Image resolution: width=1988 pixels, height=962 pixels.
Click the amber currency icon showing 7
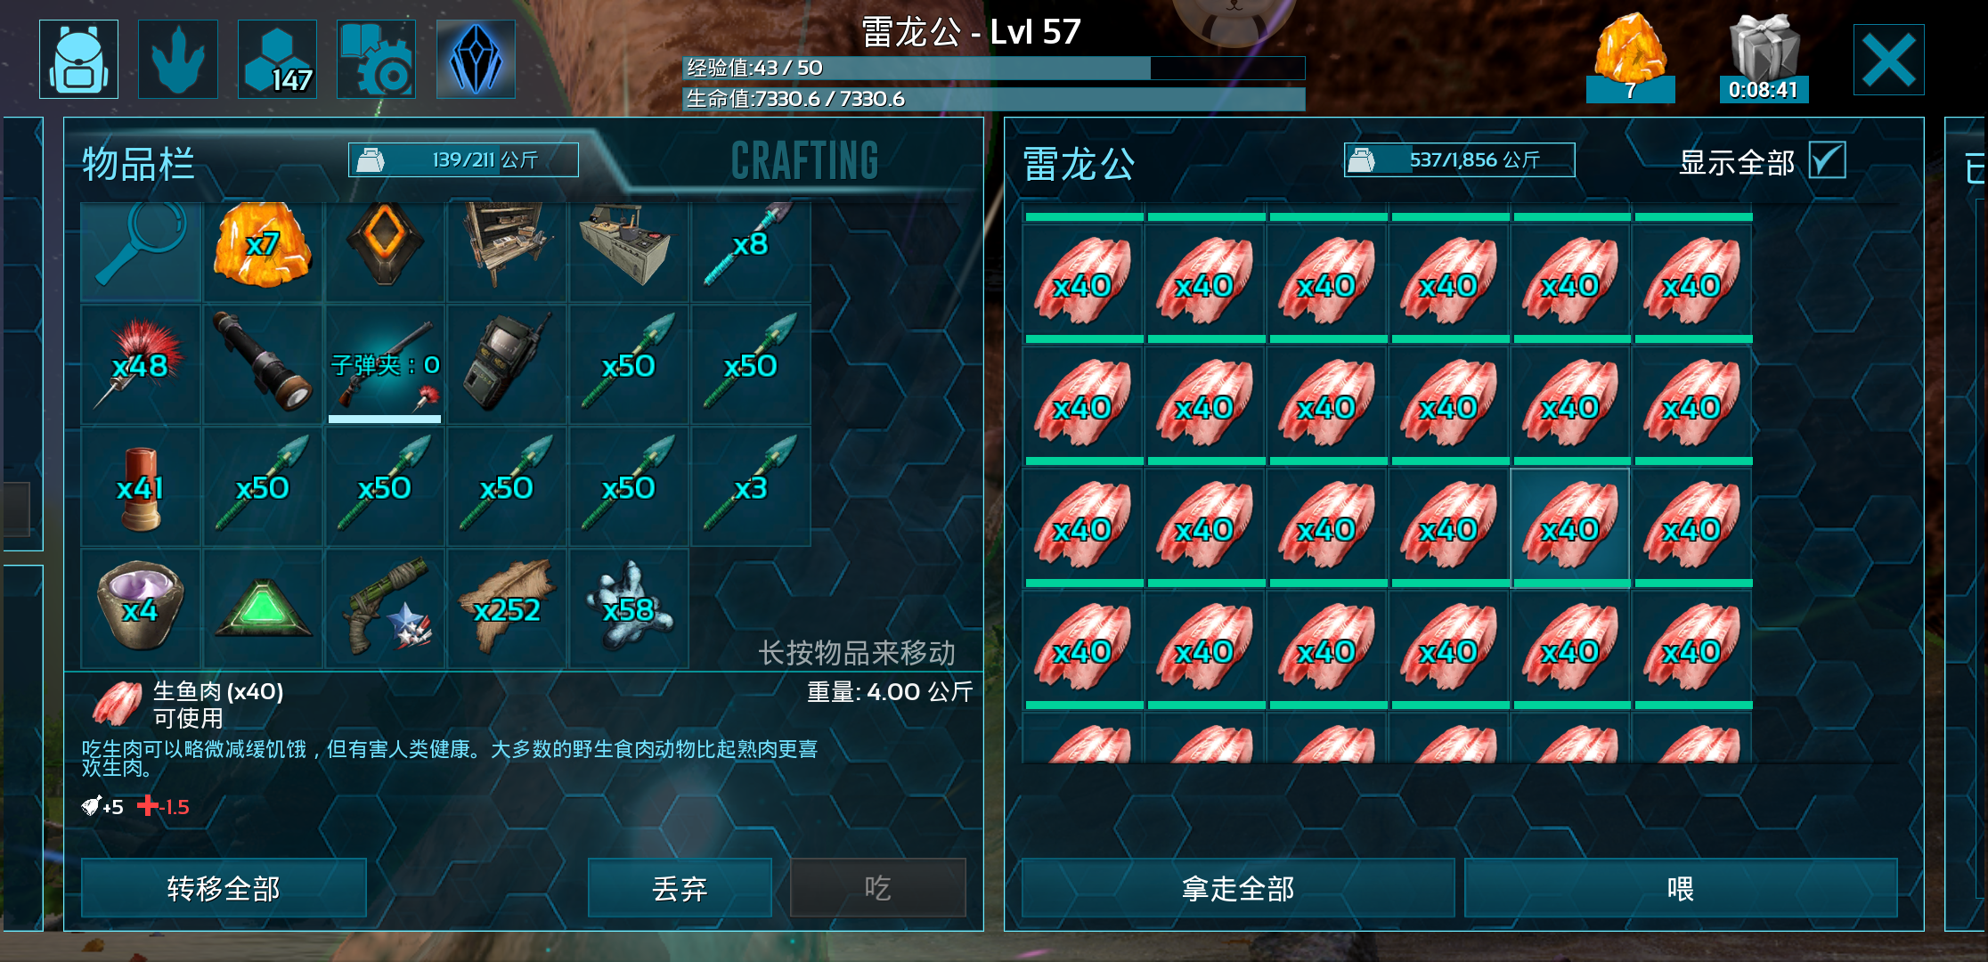click(1630, 57)
